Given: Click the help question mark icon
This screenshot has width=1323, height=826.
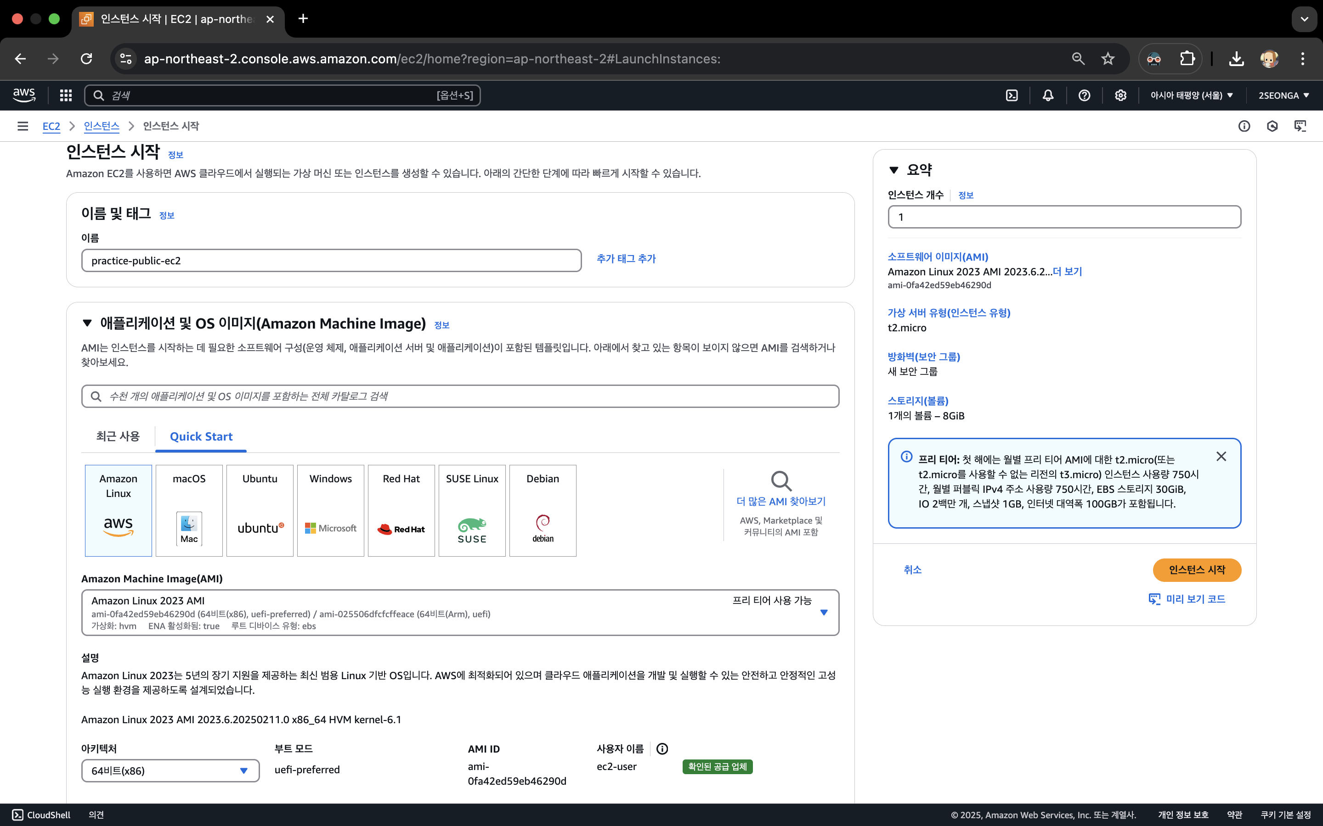Looking at the screenshot, I should [x=1084, y=95].
